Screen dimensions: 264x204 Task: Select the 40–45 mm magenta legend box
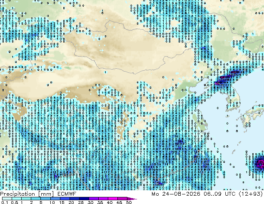[113, 199]
